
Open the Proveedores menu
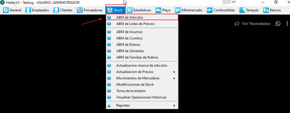(x=90, y=10)
